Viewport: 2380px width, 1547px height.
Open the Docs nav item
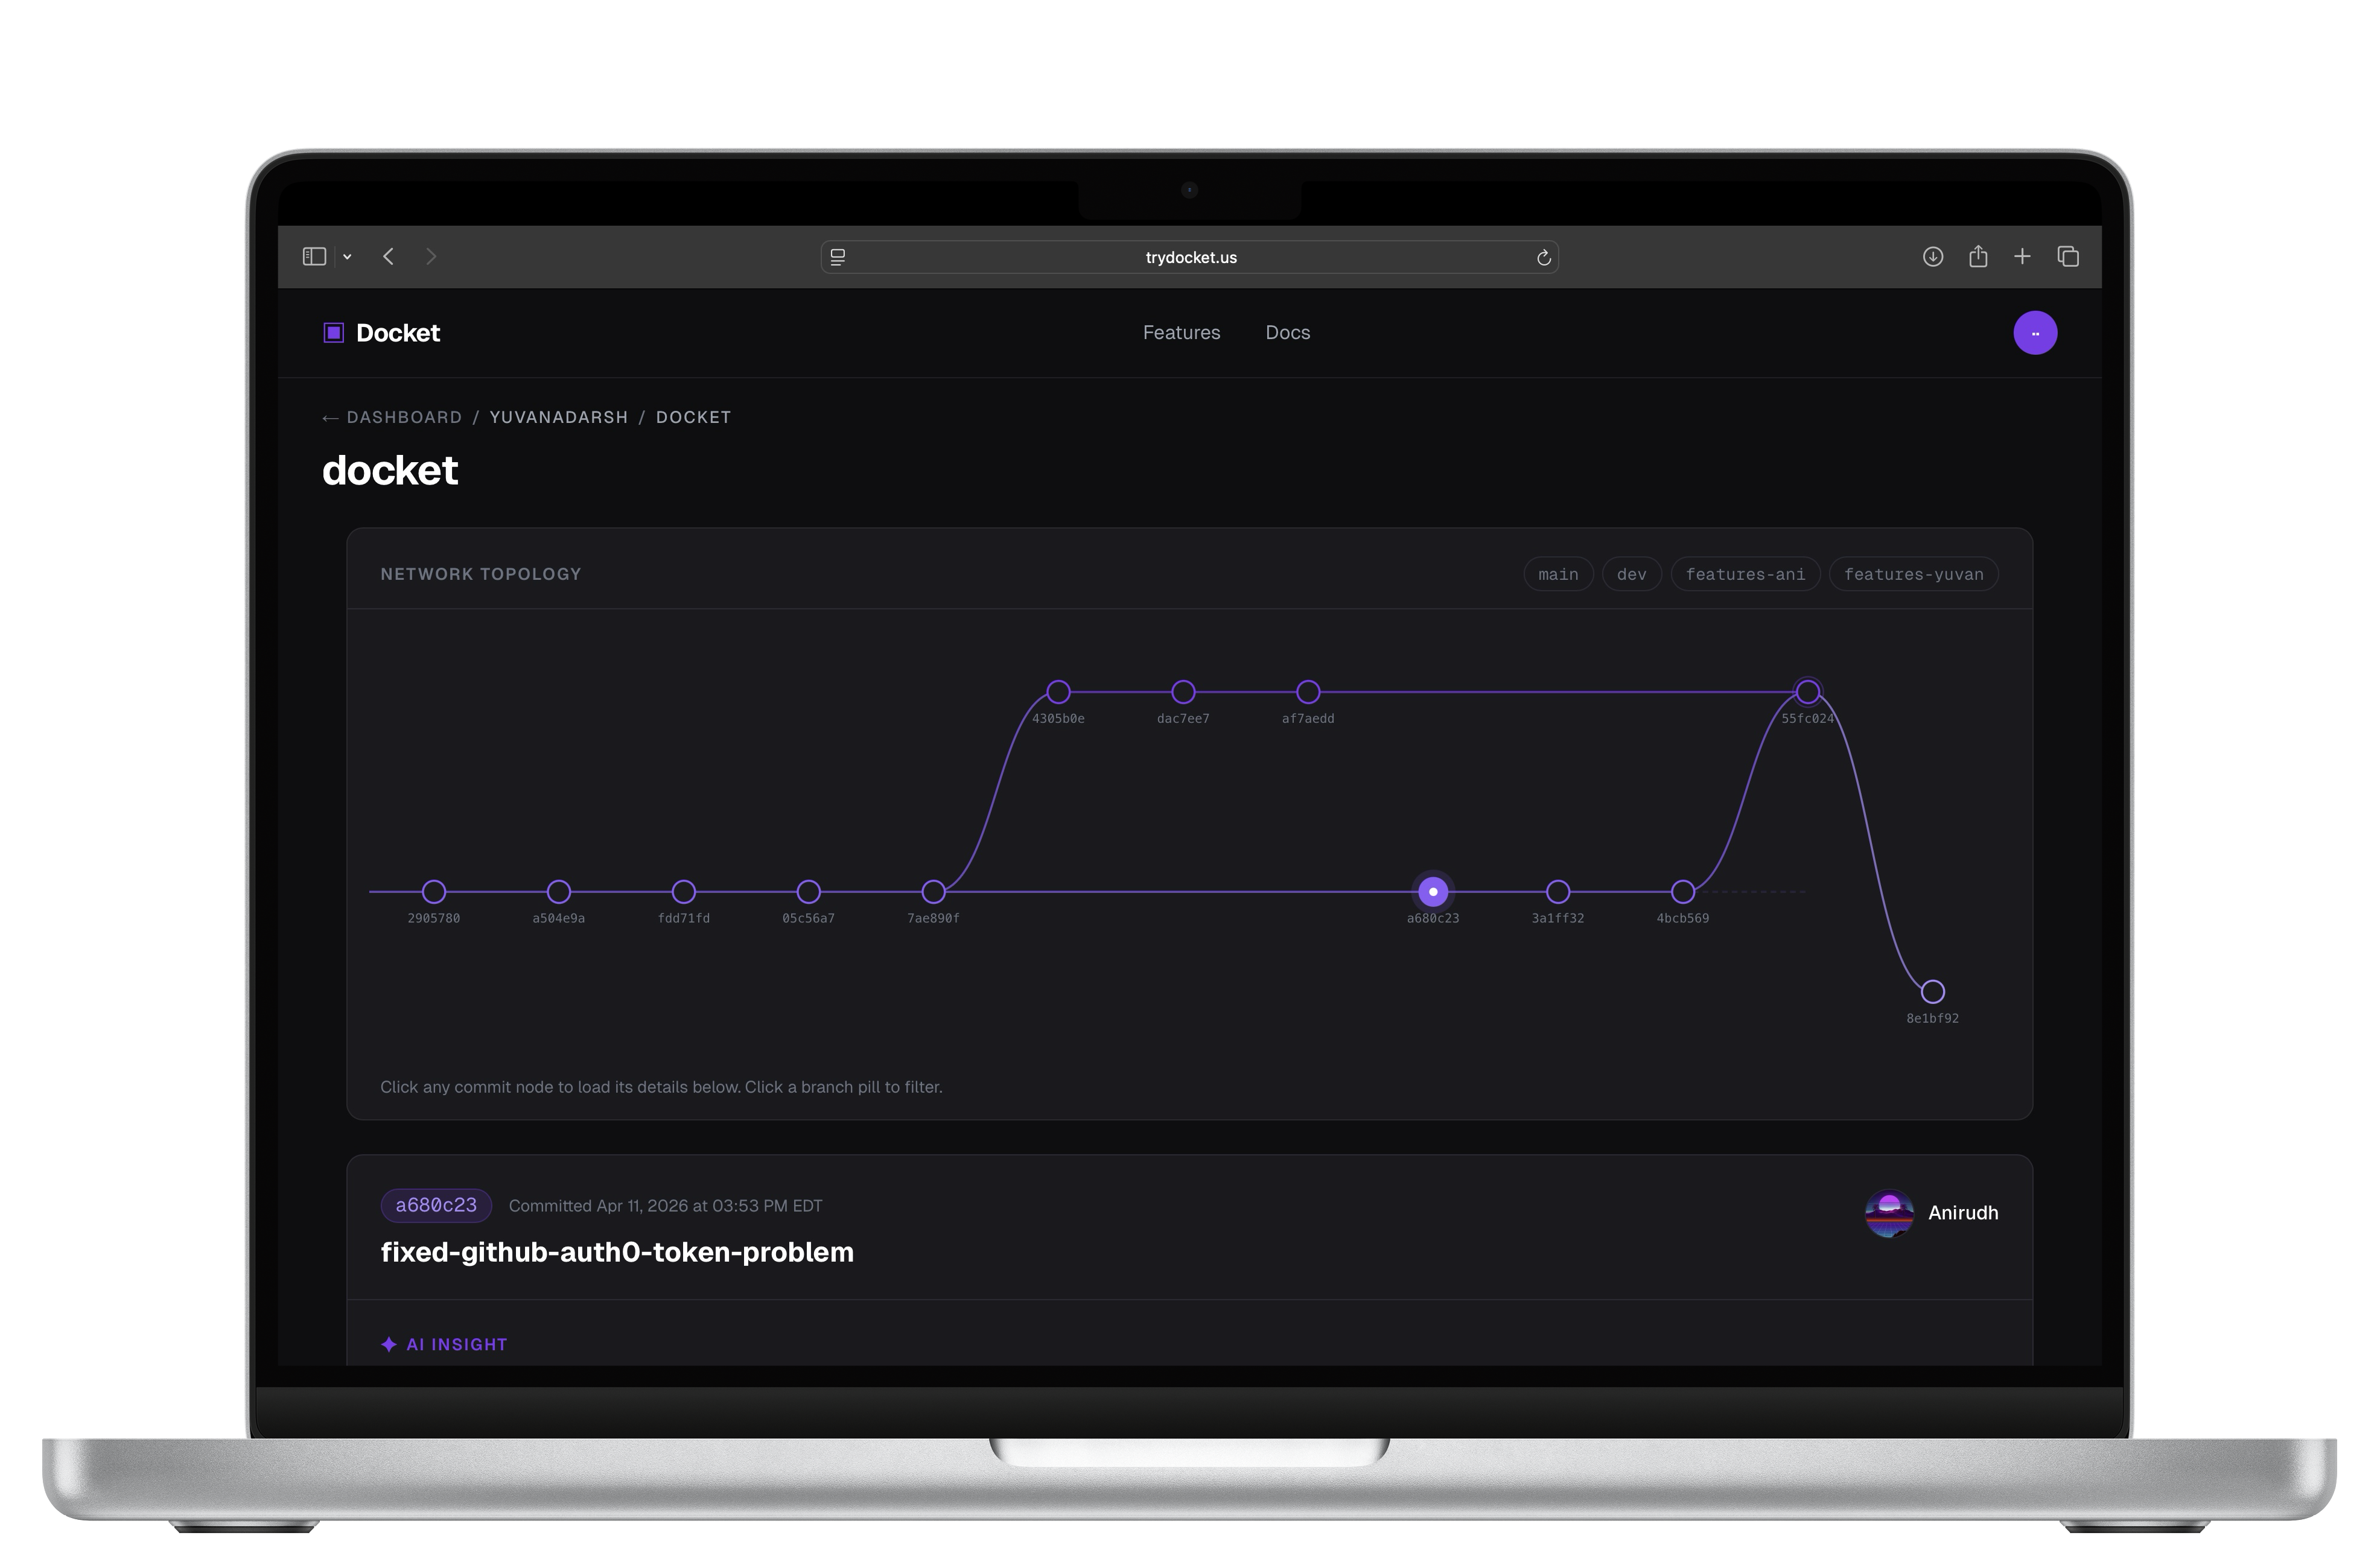[1287, 333]
